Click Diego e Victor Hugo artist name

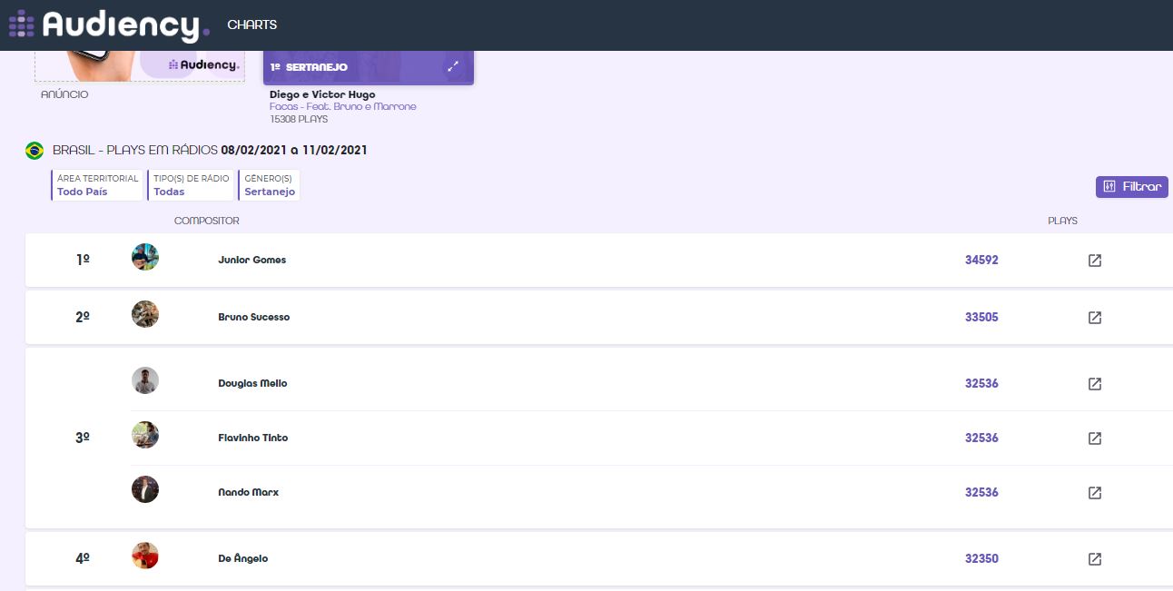[322, 94]
